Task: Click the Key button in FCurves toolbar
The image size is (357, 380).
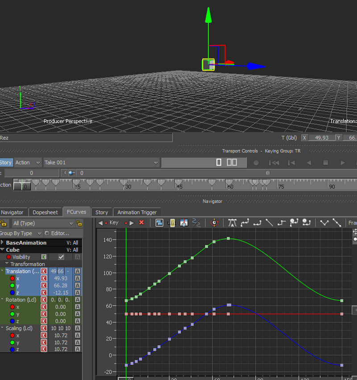Action: tap(114, 222)
